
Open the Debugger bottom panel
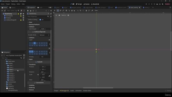click(x=64, y=91)
